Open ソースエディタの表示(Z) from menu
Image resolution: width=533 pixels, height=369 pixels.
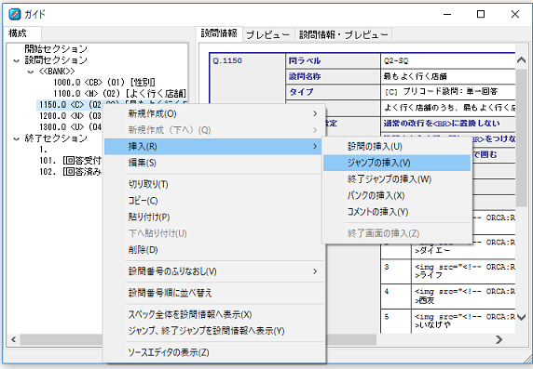[214, 352]
